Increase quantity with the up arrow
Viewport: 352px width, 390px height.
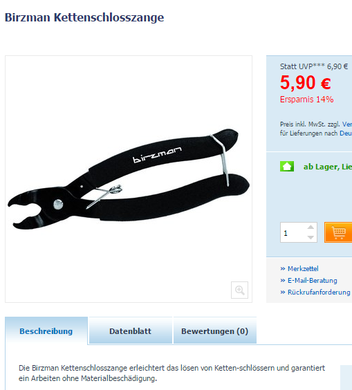coord(311,227)
